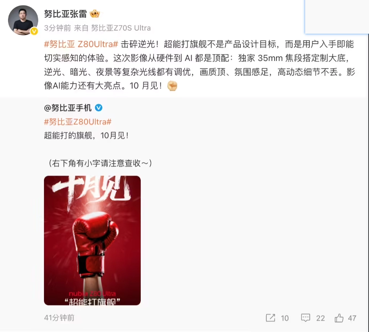Click blue verified badge next to 努比亚手机
Viewport: 369px width, 332px height.
click(99, 108)
